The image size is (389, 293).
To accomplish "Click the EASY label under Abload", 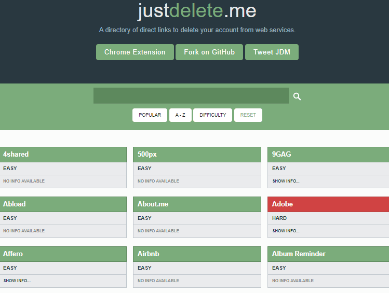I will (x=10, y=218).
